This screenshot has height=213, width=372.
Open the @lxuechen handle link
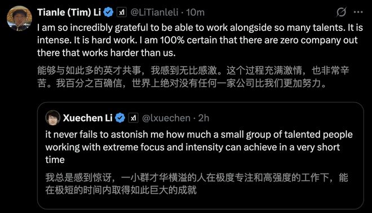[166, 118]
